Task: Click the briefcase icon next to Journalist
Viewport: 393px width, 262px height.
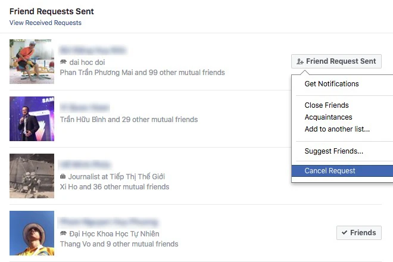Action: pos(63,177)
